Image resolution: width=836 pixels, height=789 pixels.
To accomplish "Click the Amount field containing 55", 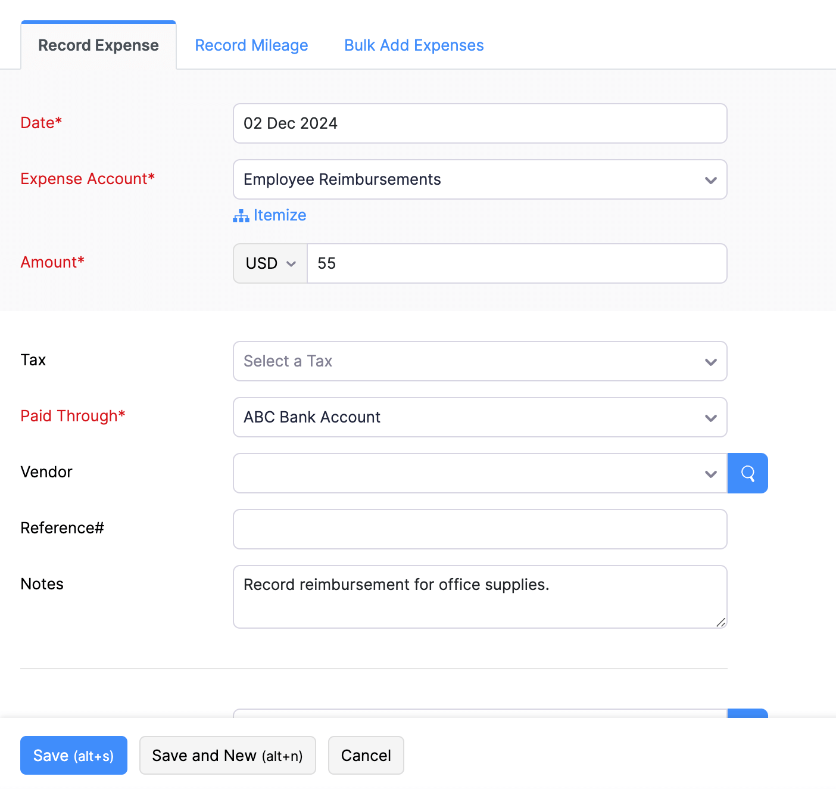I will click(x=516, y=263).
